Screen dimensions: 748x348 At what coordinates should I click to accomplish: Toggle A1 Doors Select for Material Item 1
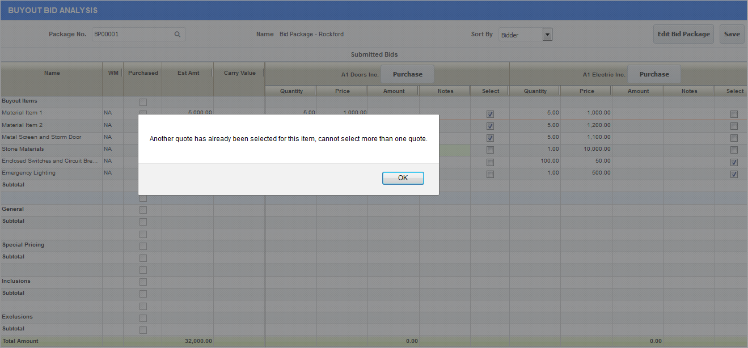point(490,114)
